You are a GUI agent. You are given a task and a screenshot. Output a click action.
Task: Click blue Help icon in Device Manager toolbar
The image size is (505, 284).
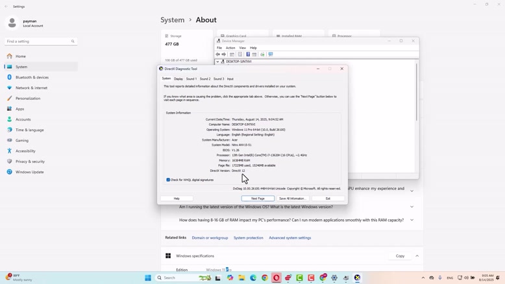click(248, 54)
